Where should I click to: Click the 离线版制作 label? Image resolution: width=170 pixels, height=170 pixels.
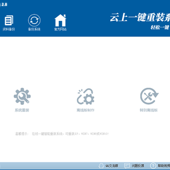click(x=85, y=110)
